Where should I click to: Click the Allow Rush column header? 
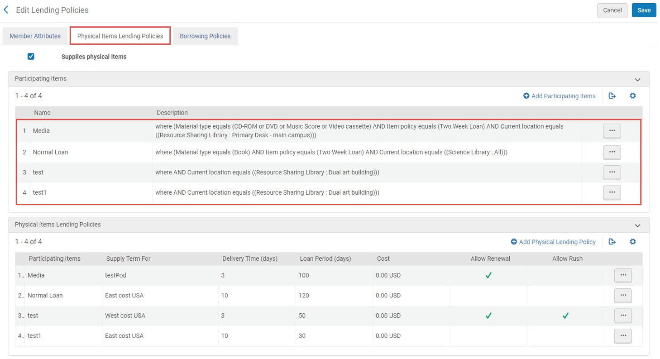(567, 259)
